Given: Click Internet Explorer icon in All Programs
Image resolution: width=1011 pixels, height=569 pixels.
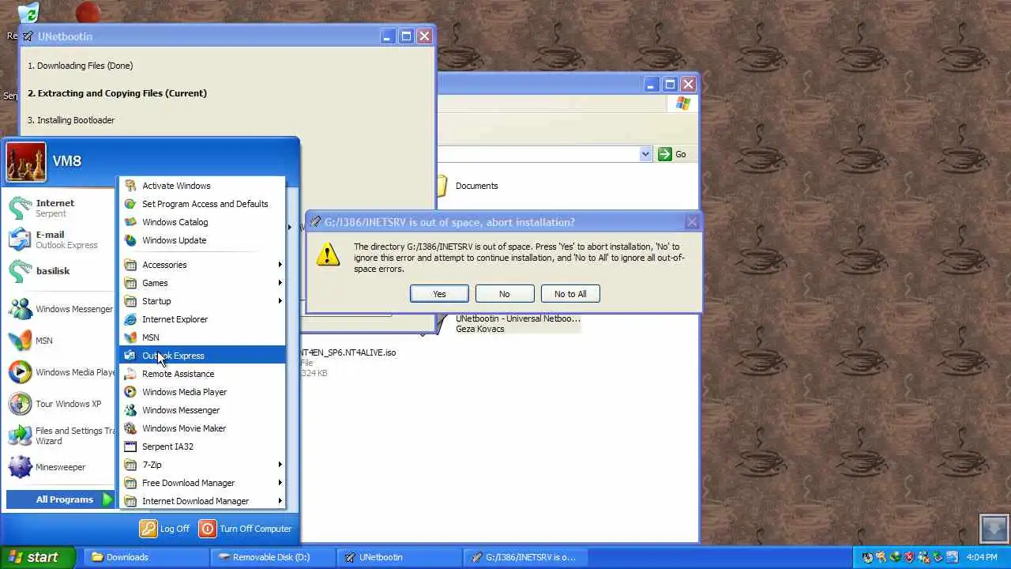Looking at the screenshot, I should coord(130,319).
